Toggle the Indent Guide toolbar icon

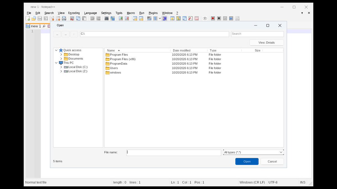click(165, 18)
